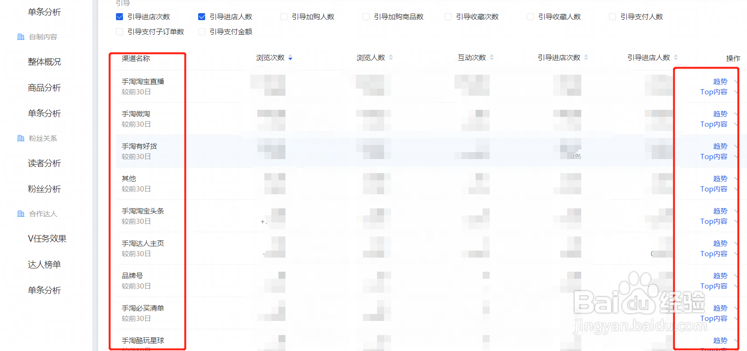The width and height of the screenshot is (747, 351).
Task: Select the 手淘有好货 channel name
Action: 139,146
